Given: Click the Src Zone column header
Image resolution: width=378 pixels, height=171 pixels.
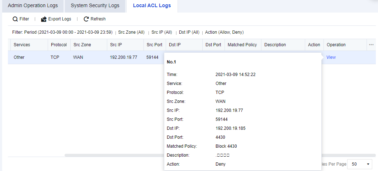Looking at the screenshot, I should click(x=82, y=45).
